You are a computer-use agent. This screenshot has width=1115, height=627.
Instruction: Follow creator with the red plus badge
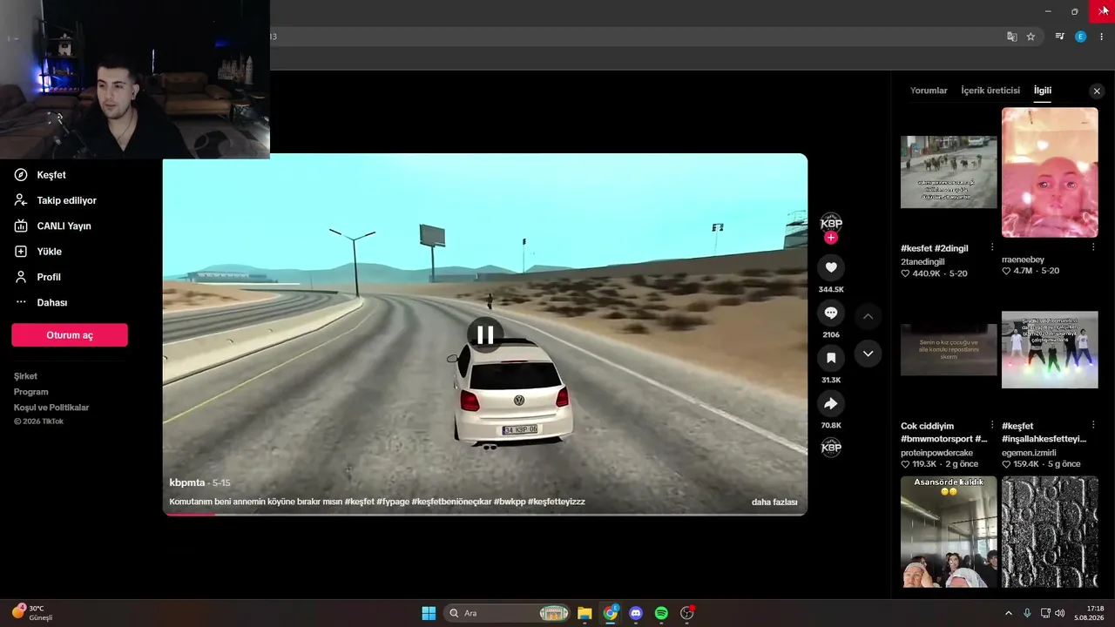831,238
